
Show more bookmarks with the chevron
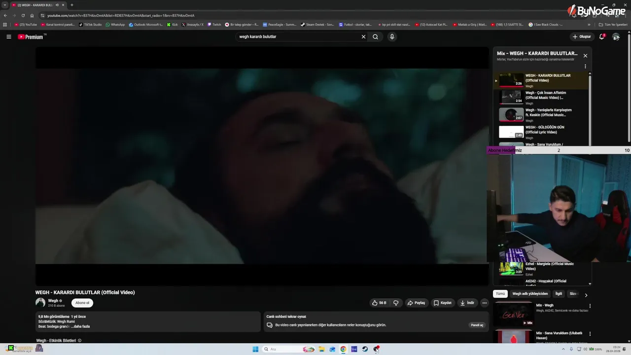pyautogui.click(x=589, y=25)
